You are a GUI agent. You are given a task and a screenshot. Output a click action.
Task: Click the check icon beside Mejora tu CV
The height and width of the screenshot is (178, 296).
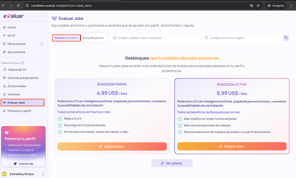tap(60, 119)
